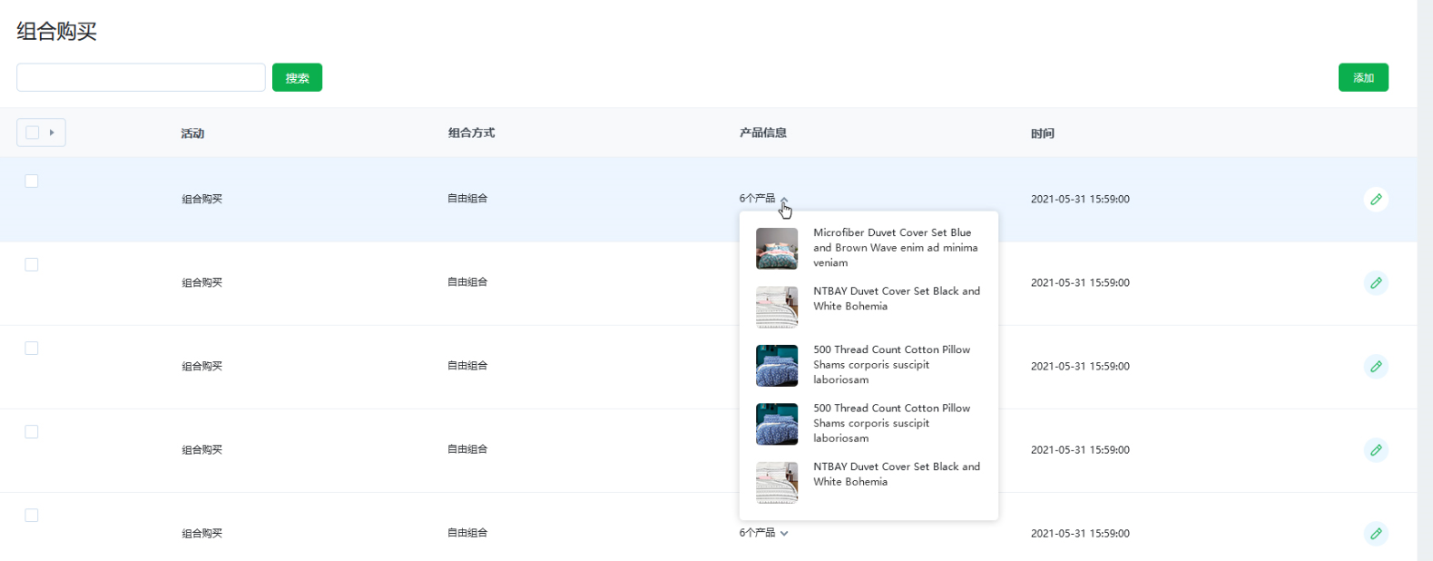Collapse the first row's 6个产品 product list
The image size is (1433, 561).
coord(784,200)
